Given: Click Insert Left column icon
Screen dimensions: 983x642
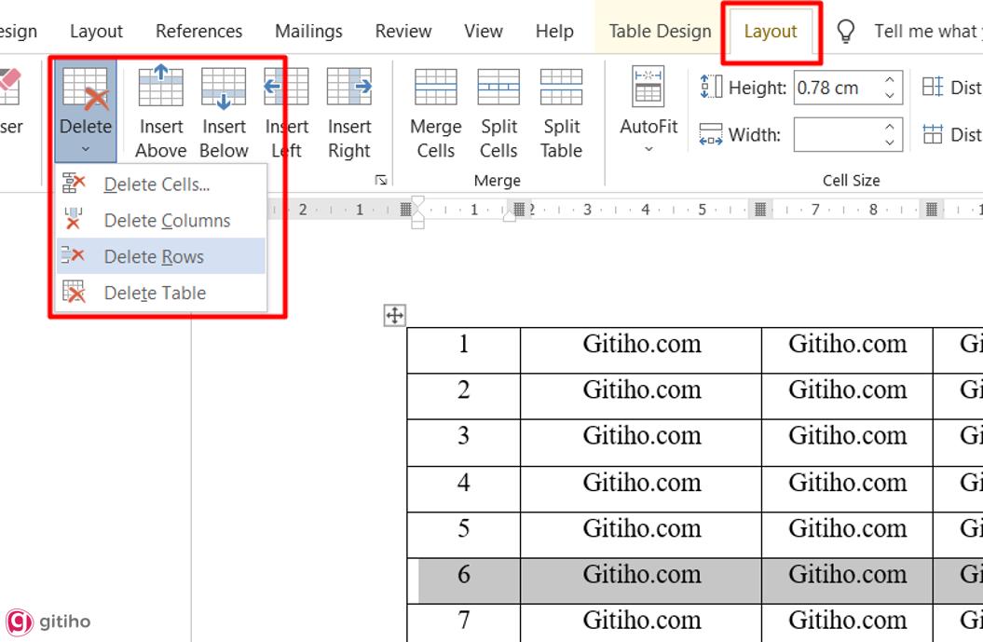Looking at the screenshot, I should [286, 86].
